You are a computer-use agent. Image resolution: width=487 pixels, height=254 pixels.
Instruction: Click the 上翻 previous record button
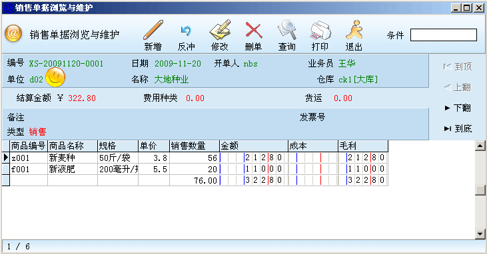[458, 88]
